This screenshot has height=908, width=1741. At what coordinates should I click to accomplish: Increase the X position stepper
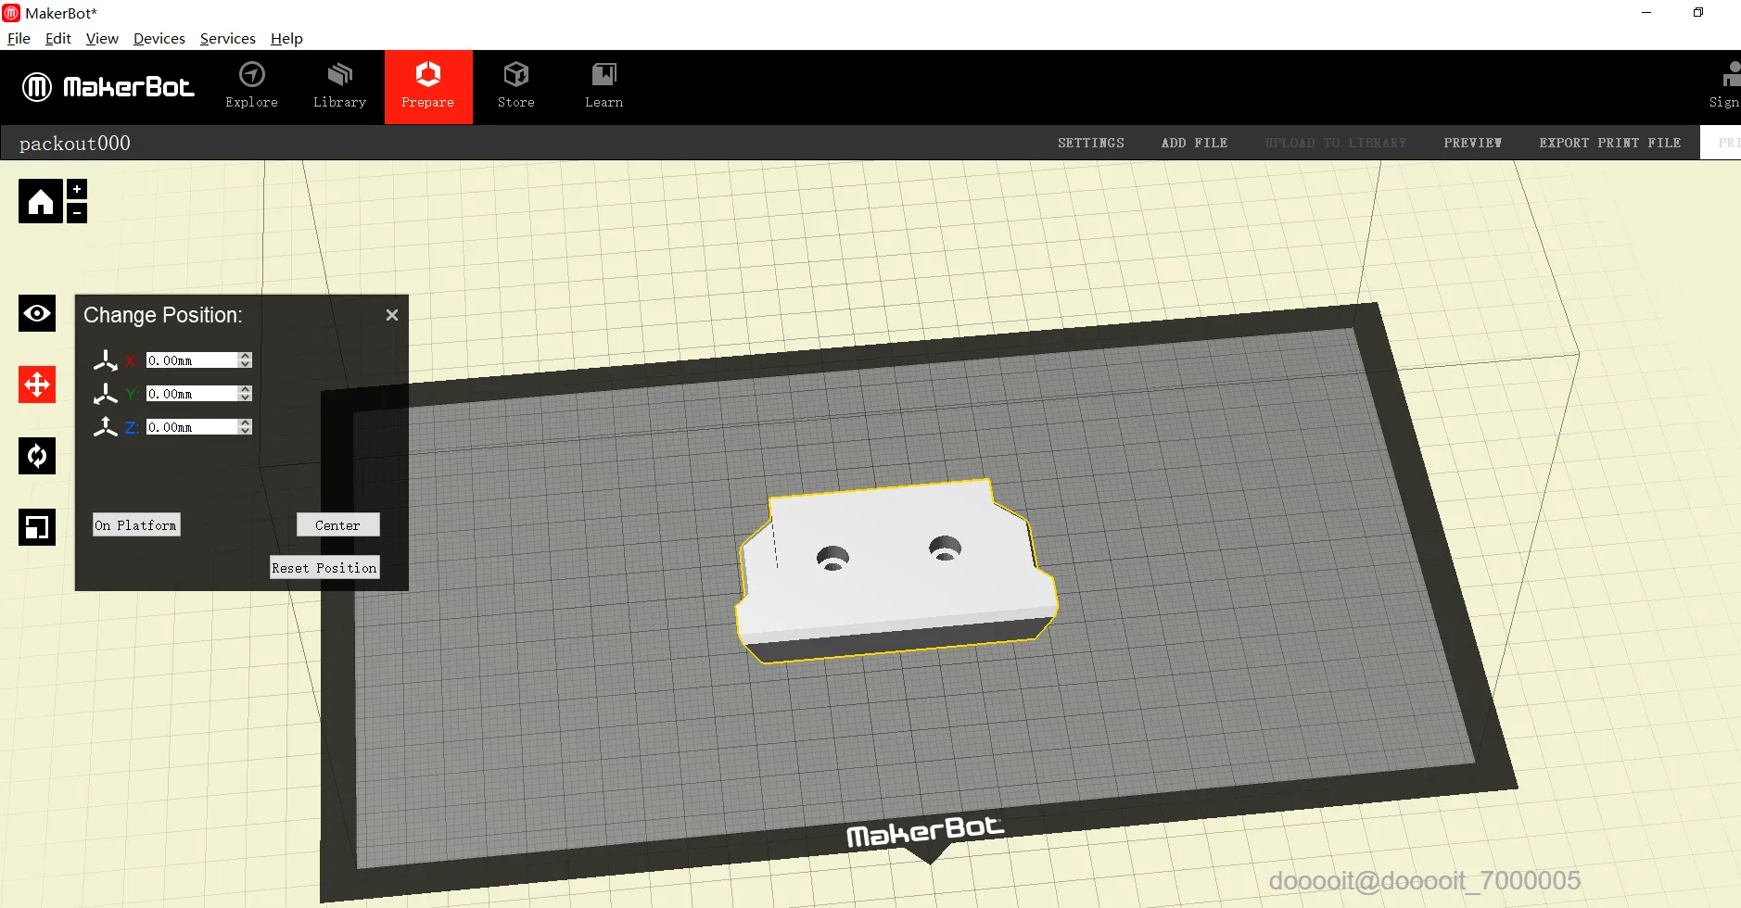click(246, 356)
